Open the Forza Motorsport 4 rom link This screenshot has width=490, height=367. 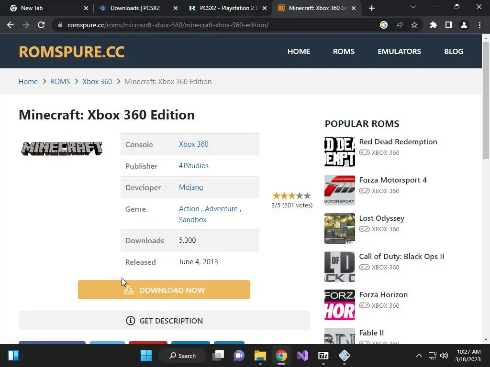(393, 180)
